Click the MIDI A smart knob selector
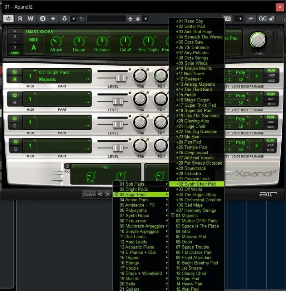 point(34,44)
